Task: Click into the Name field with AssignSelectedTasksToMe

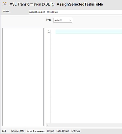Action: 75,12
